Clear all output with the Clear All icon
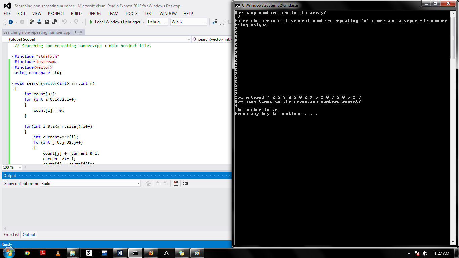 click(176, 183)
